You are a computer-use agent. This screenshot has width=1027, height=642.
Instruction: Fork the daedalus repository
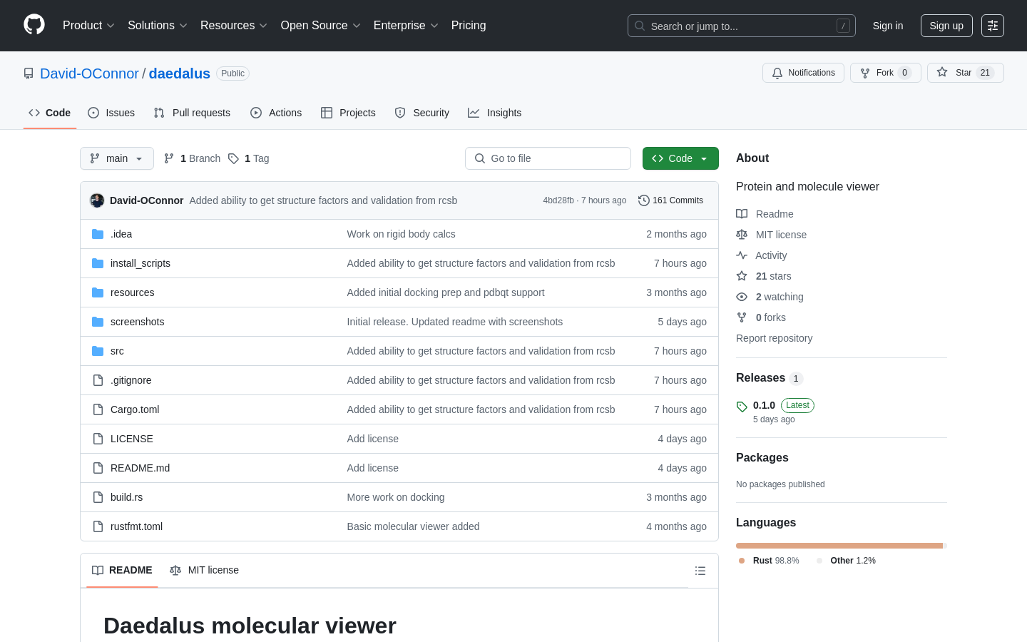tap(886, 73)
